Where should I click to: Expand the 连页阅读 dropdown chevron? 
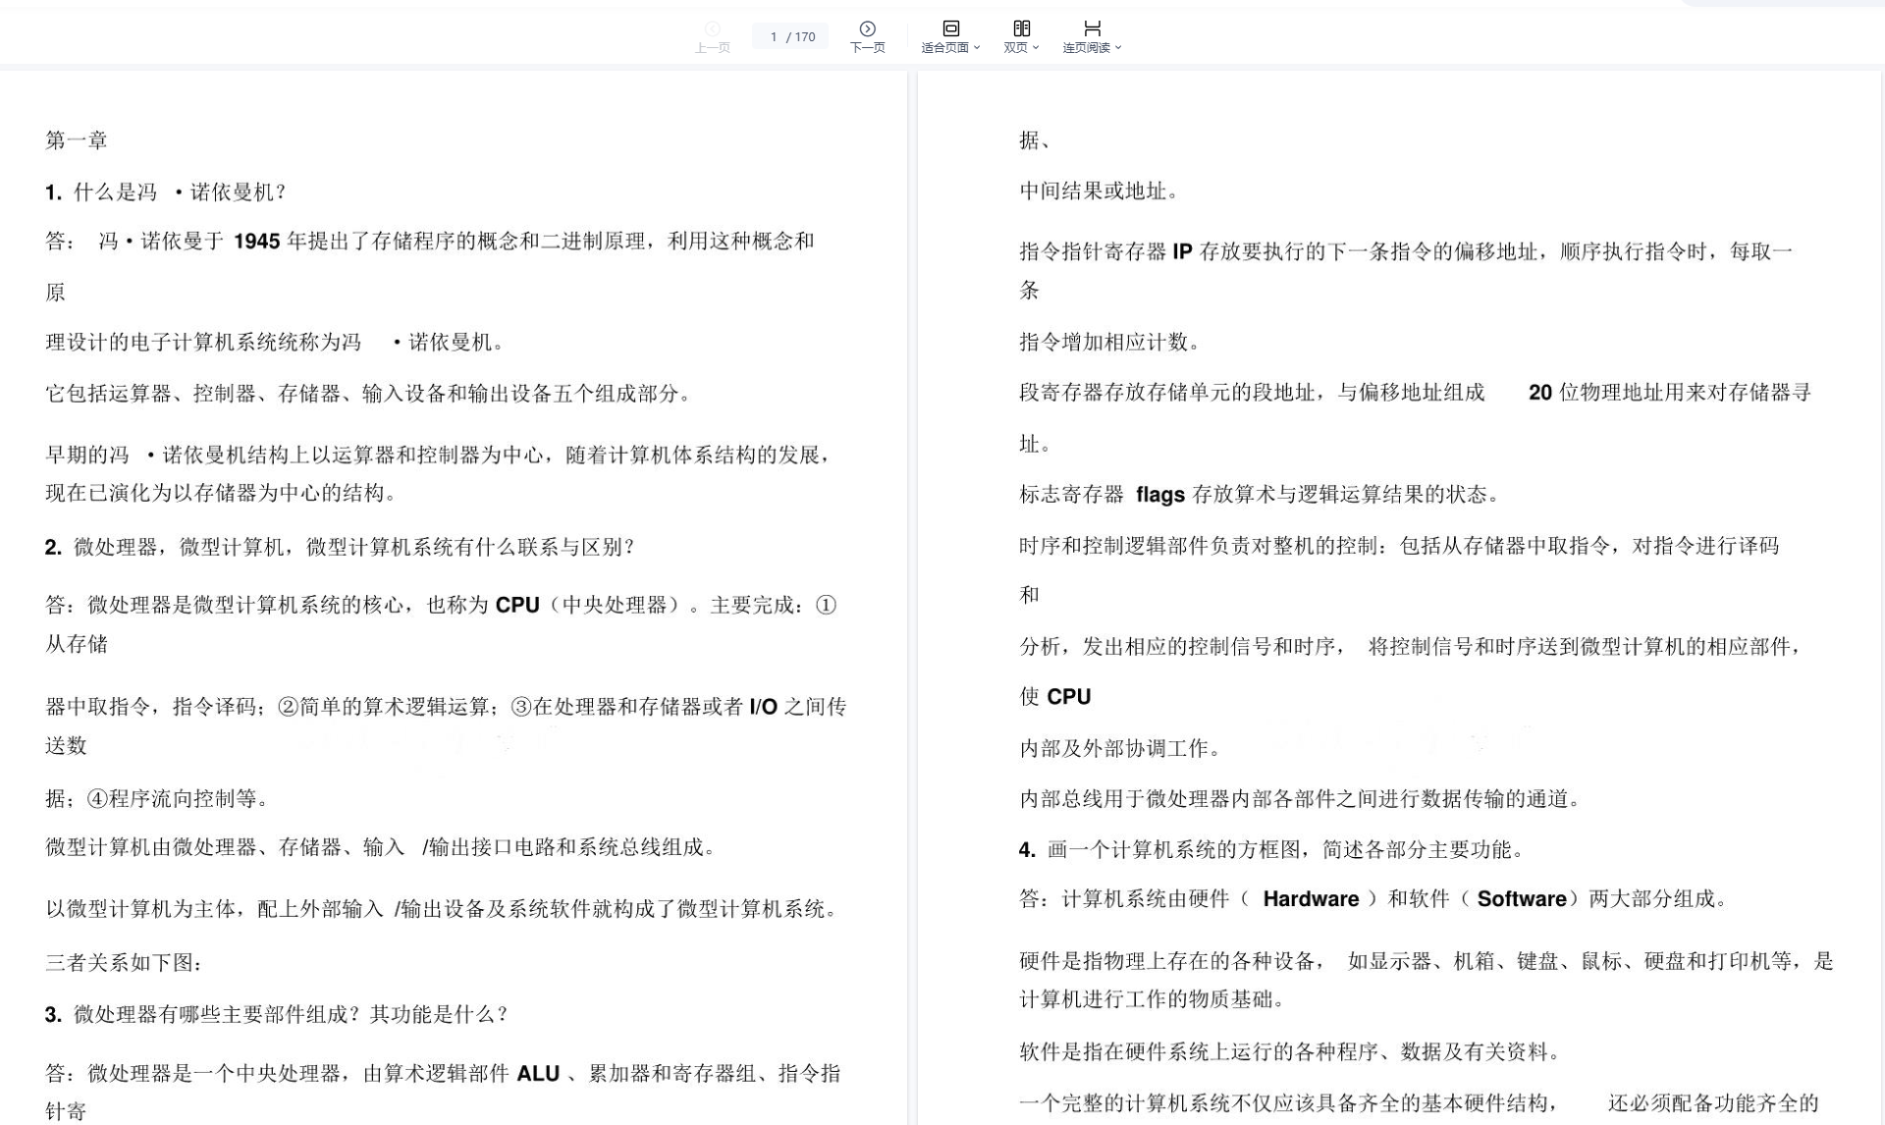click(1118, 47)
